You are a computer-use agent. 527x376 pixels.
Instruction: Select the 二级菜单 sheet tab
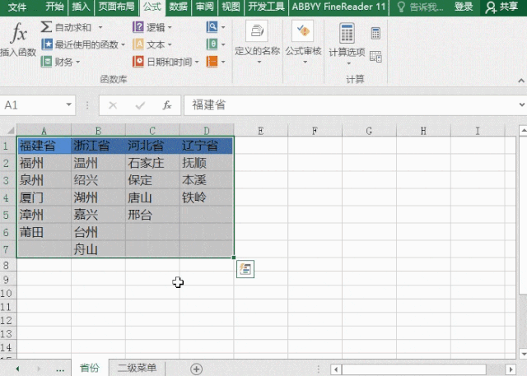tap(138, 368)
